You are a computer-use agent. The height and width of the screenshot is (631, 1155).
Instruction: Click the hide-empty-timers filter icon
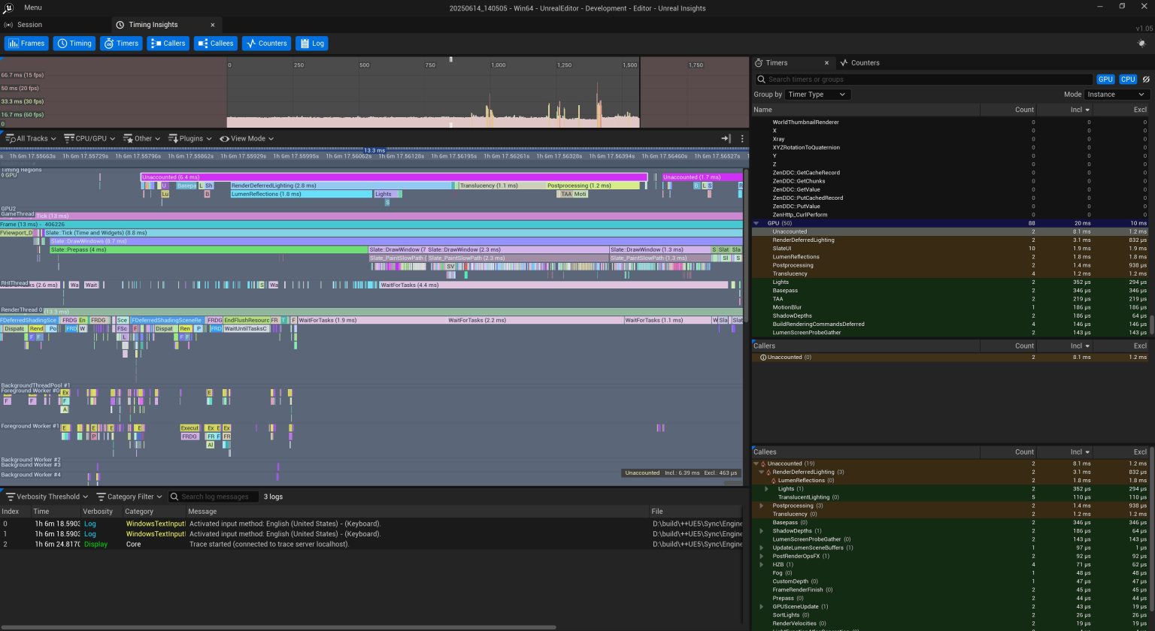(1146, 79)
